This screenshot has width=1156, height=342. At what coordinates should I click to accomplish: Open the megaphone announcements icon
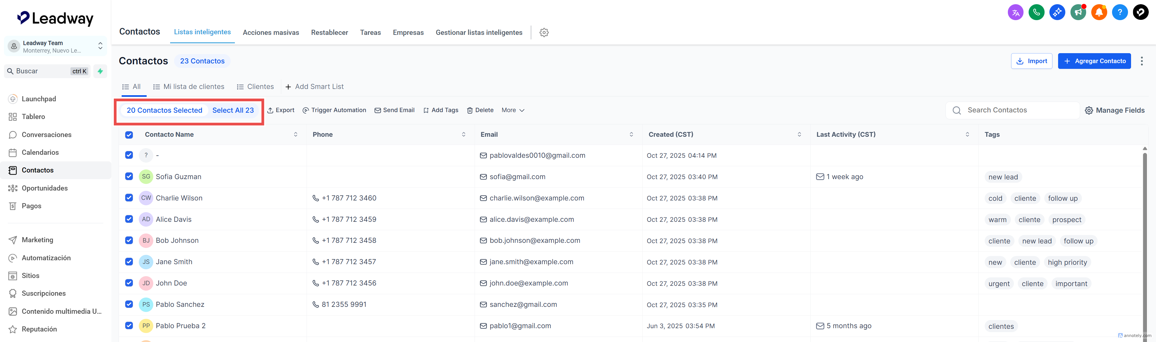(1078, 12)
